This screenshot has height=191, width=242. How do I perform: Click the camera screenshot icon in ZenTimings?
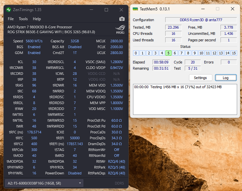point(122,19)
